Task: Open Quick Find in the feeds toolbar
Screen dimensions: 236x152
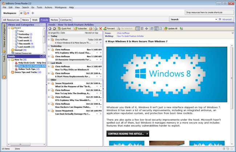Action: [64, 29]
